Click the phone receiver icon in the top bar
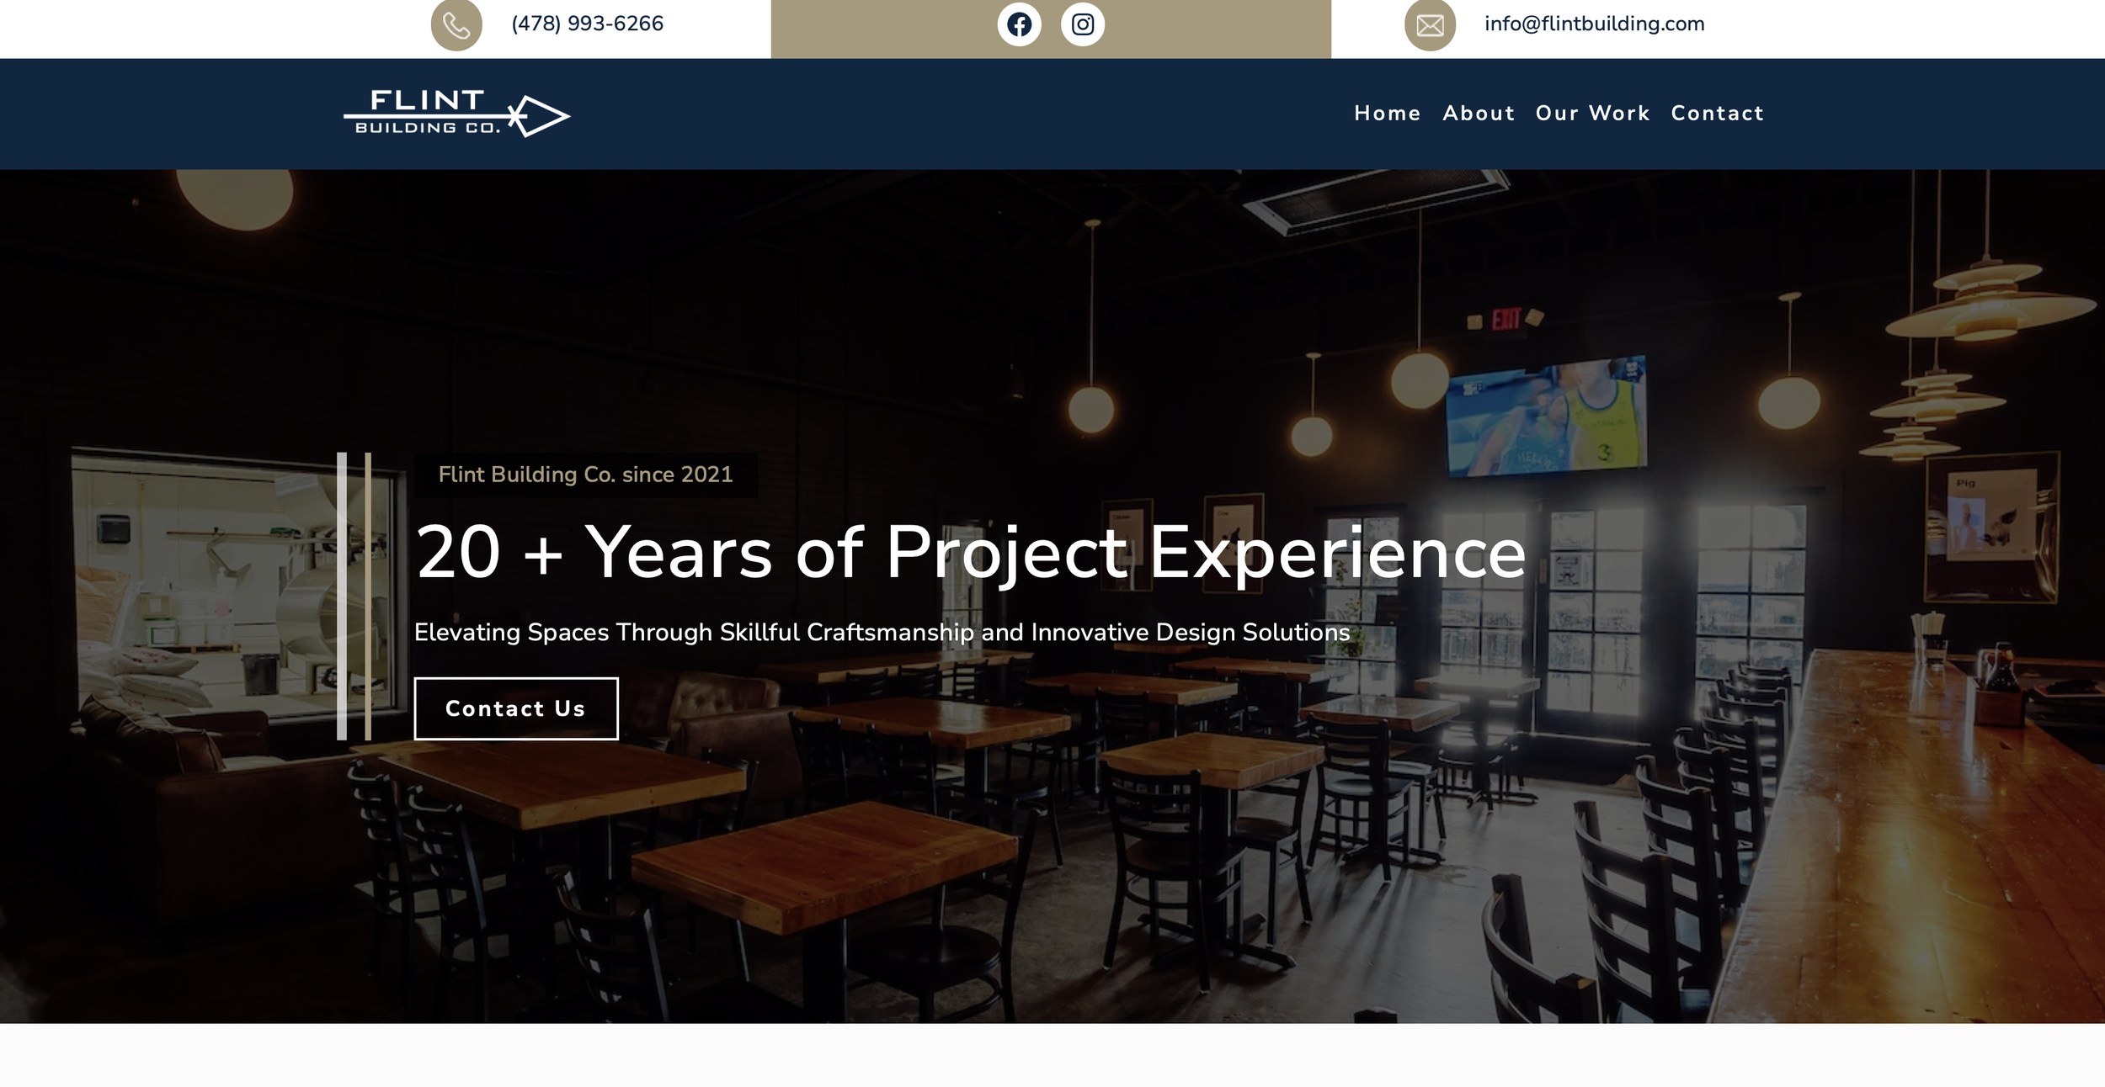 pyautogui.click(x=456, y=24)
